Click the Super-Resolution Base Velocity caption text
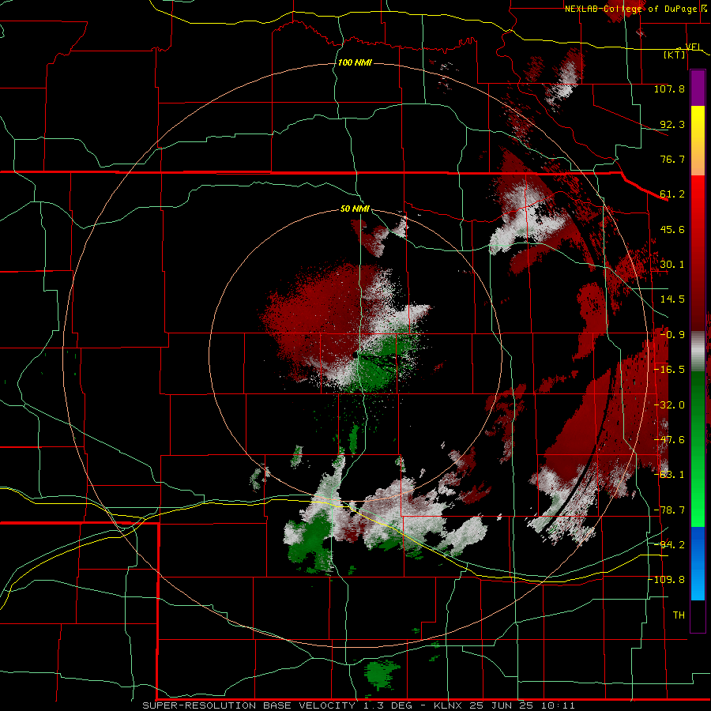The image size is (711, 711). click(359, 705)
